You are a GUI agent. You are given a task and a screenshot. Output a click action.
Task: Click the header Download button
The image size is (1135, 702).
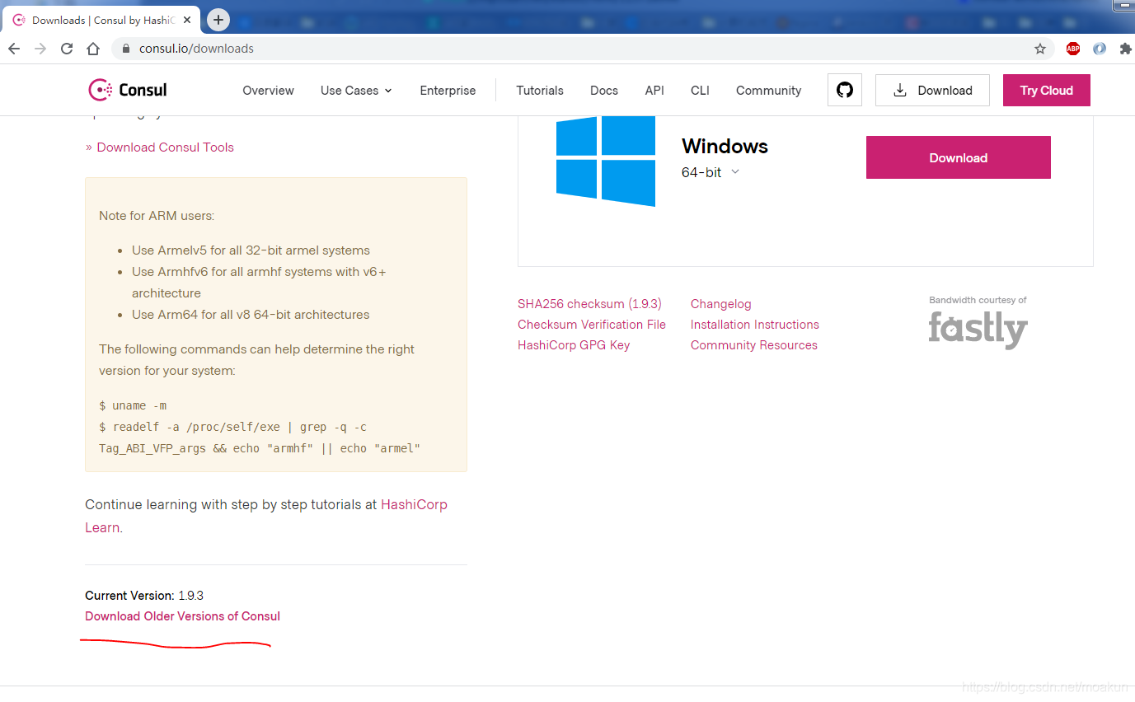tap(932, 90)
